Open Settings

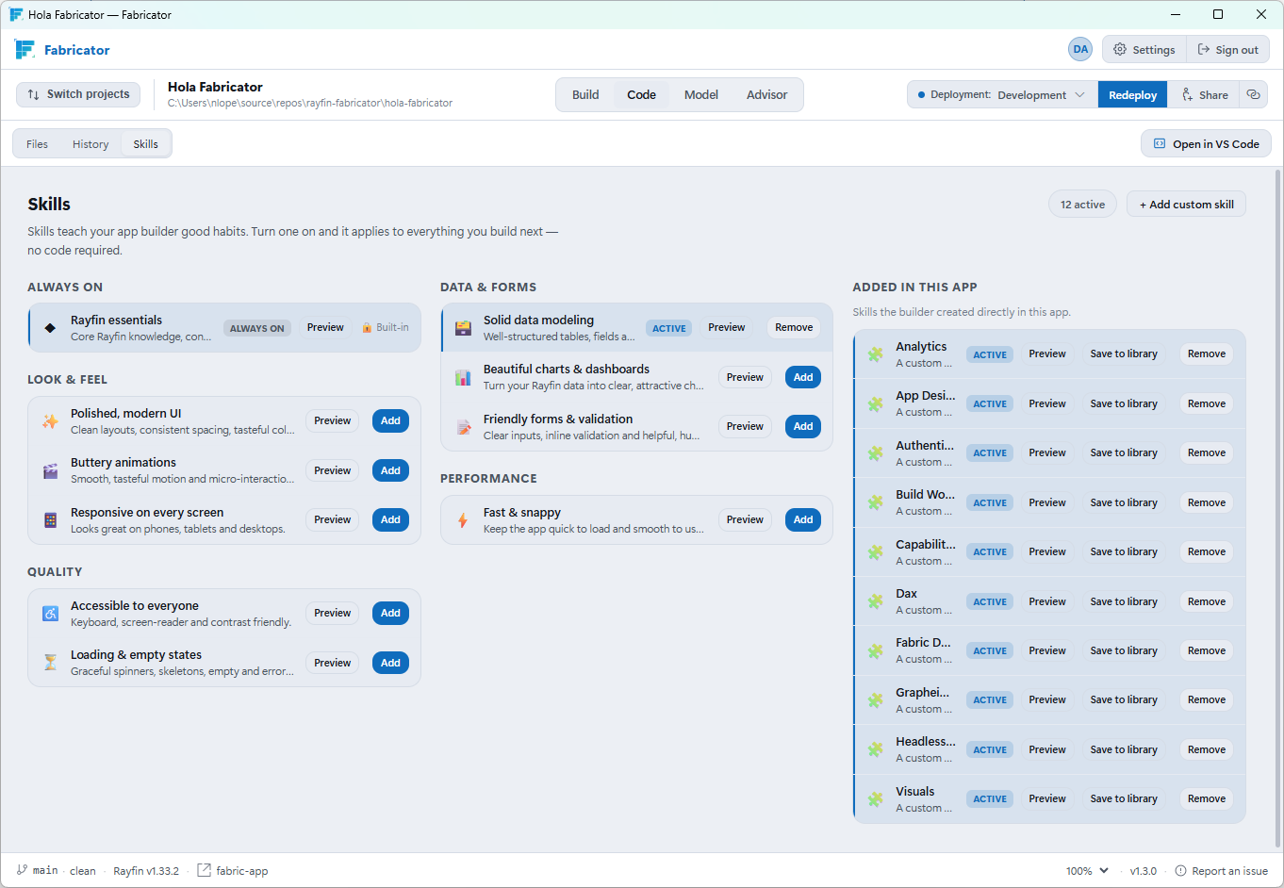click(1144, 50)
